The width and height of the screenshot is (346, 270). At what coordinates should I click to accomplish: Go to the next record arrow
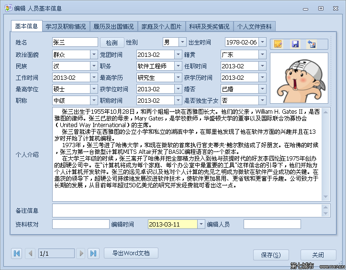point(81,253)
